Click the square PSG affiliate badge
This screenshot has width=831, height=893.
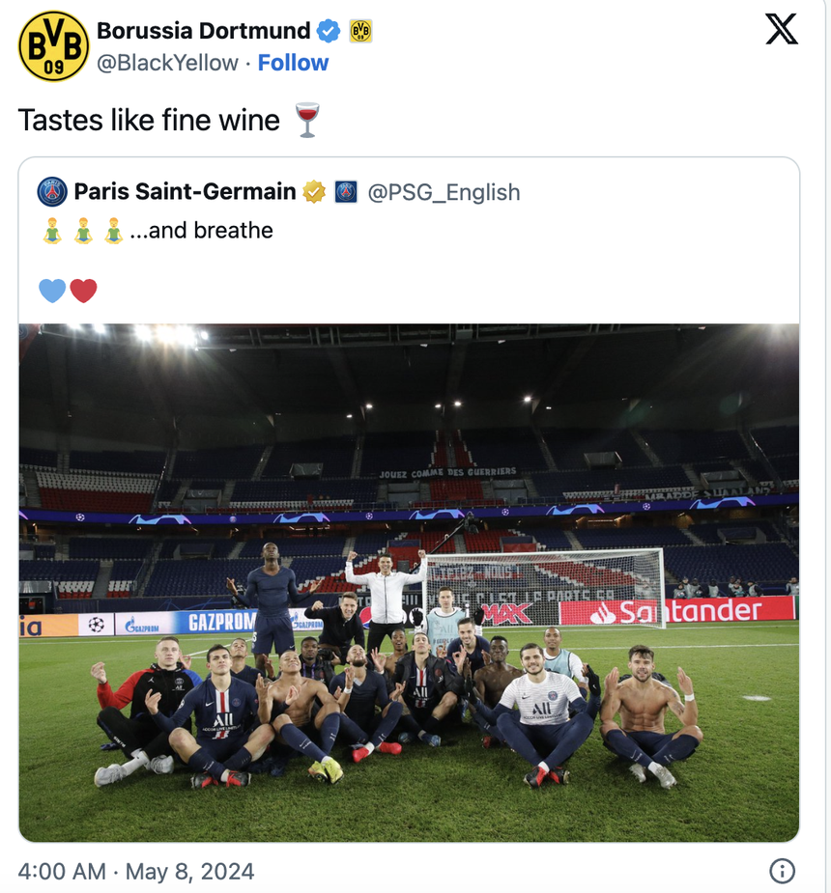pos(347,192)
